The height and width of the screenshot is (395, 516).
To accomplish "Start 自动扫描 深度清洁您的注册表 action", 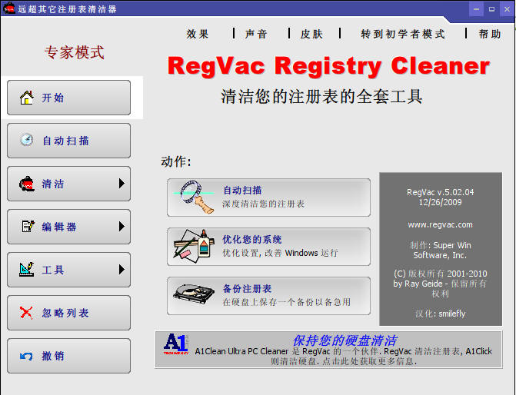I will (x=268, y=197).
